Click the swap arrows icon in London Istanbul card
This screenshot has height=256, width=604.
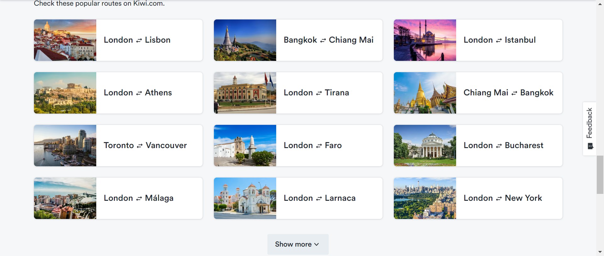coord(499,40)
